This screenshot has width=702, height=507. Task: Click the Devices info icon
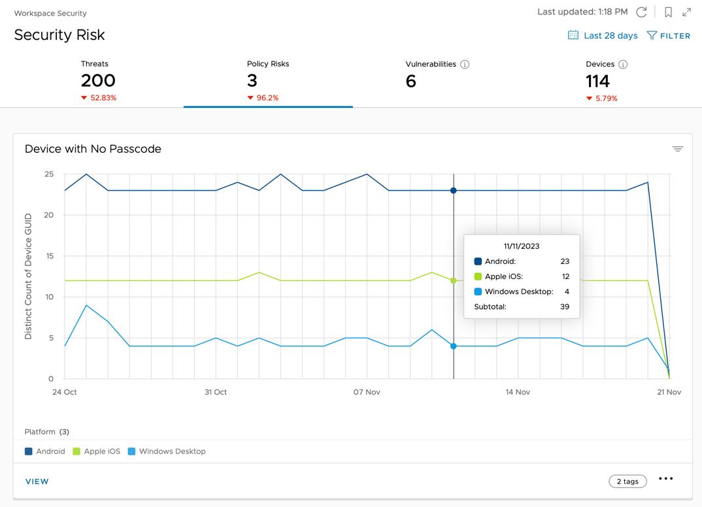tap(622, 64)
